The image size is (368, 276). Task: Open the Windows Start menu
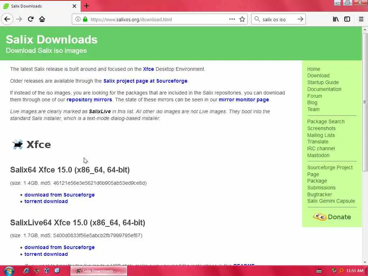click(x=9, y=271)
